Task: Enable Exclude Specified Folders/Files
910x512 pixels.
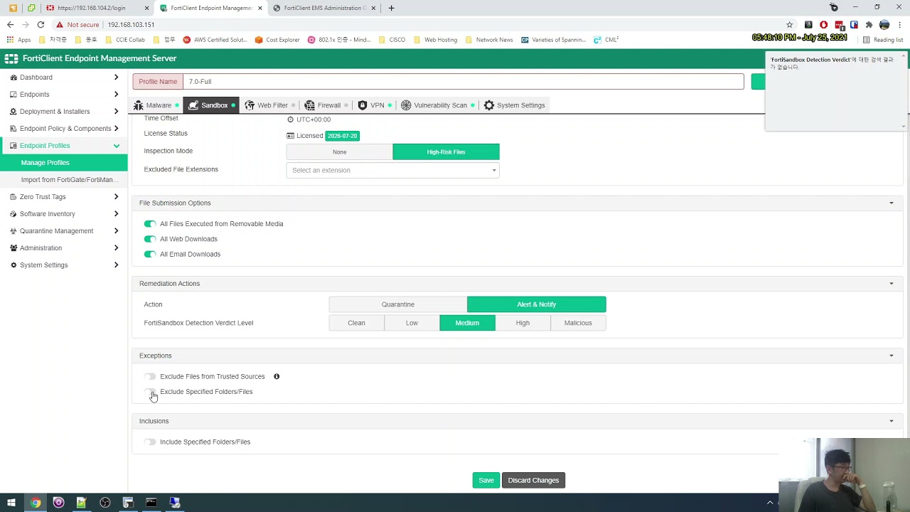Action: (x=149, y=392)
